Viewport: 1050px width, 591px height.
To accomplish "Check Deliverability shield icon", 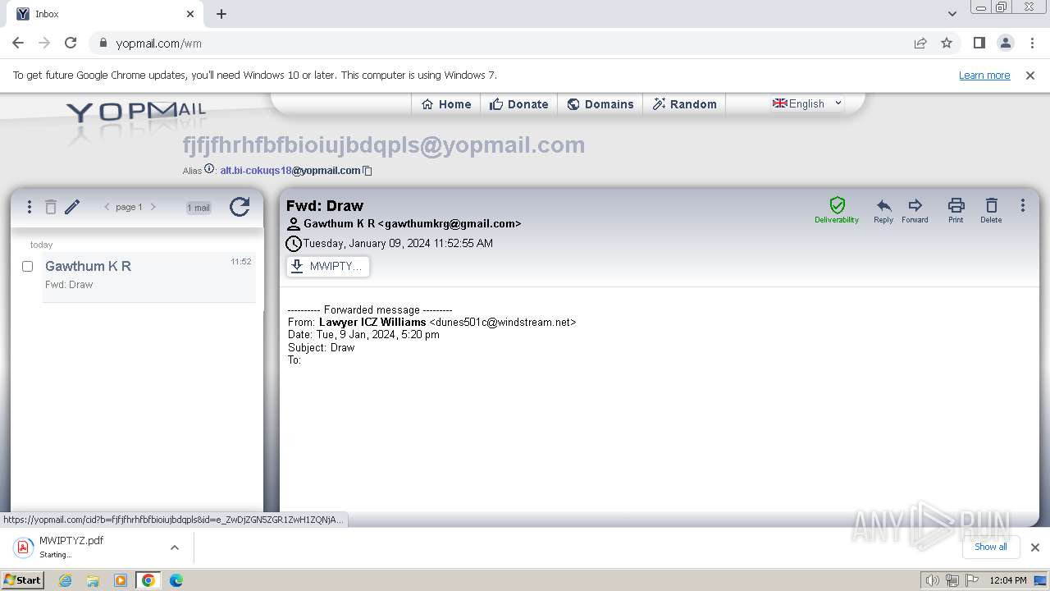I will coord(837,210).
